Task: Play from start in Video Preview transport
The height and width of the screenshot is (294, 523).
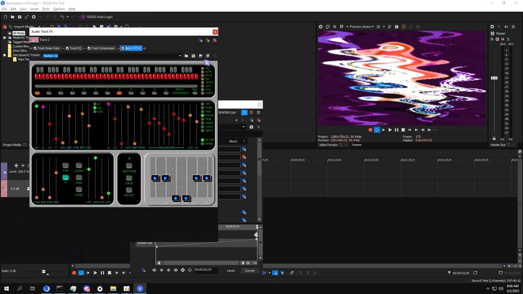Action: tap(383, 130)
